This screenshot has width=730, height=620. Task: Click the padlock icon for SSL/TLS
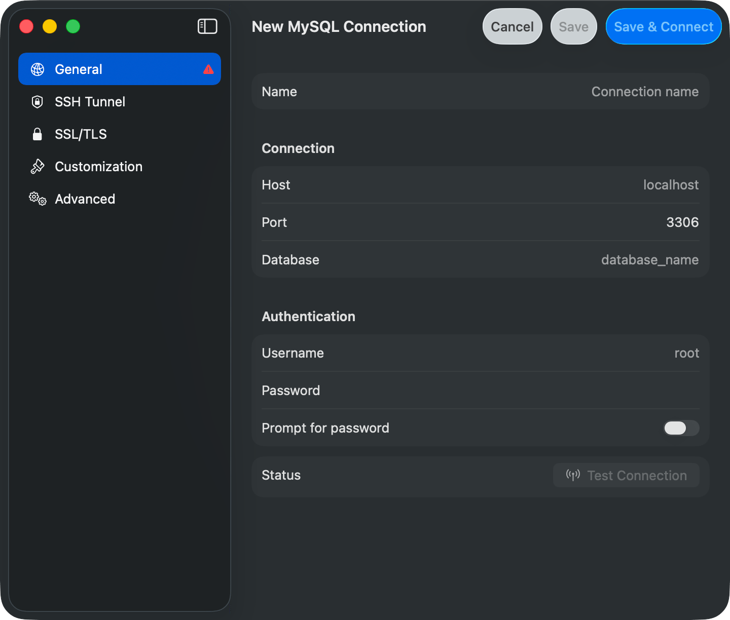[37, 134]
